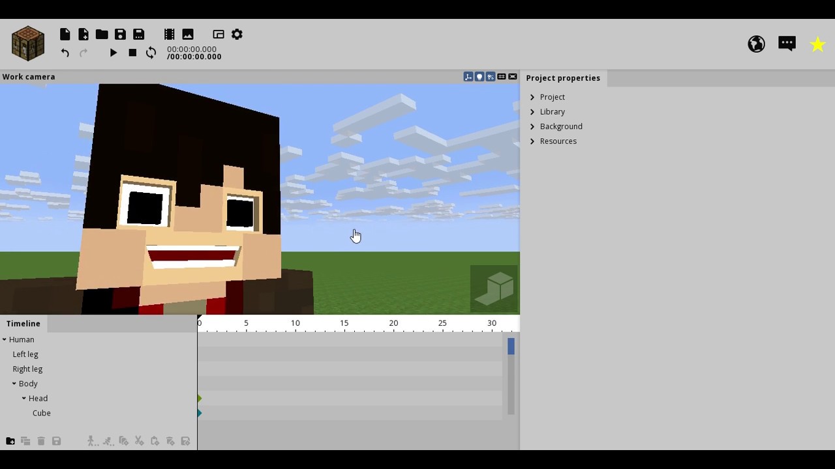The image size is (835, 469).
Task: Click the import asset file icon
Action: tap(83, 35)
